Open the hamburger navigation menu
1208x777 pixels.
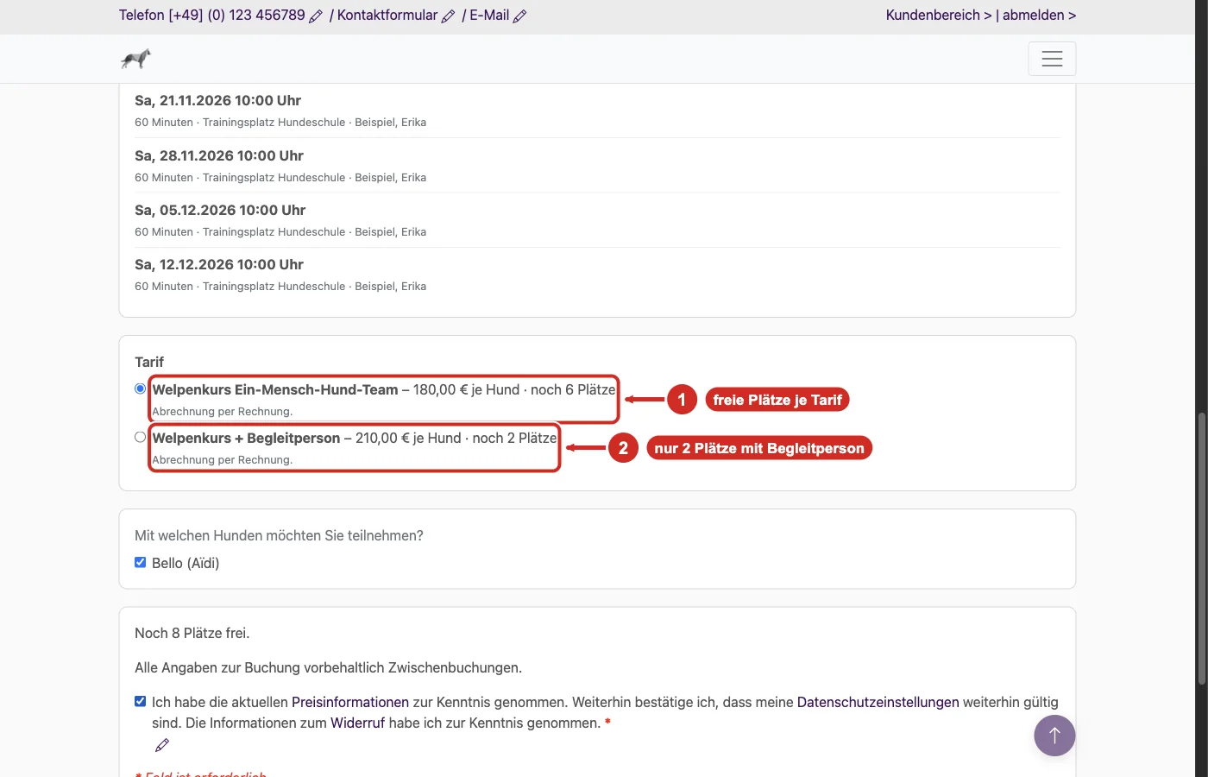click(x=1052, y=59)
